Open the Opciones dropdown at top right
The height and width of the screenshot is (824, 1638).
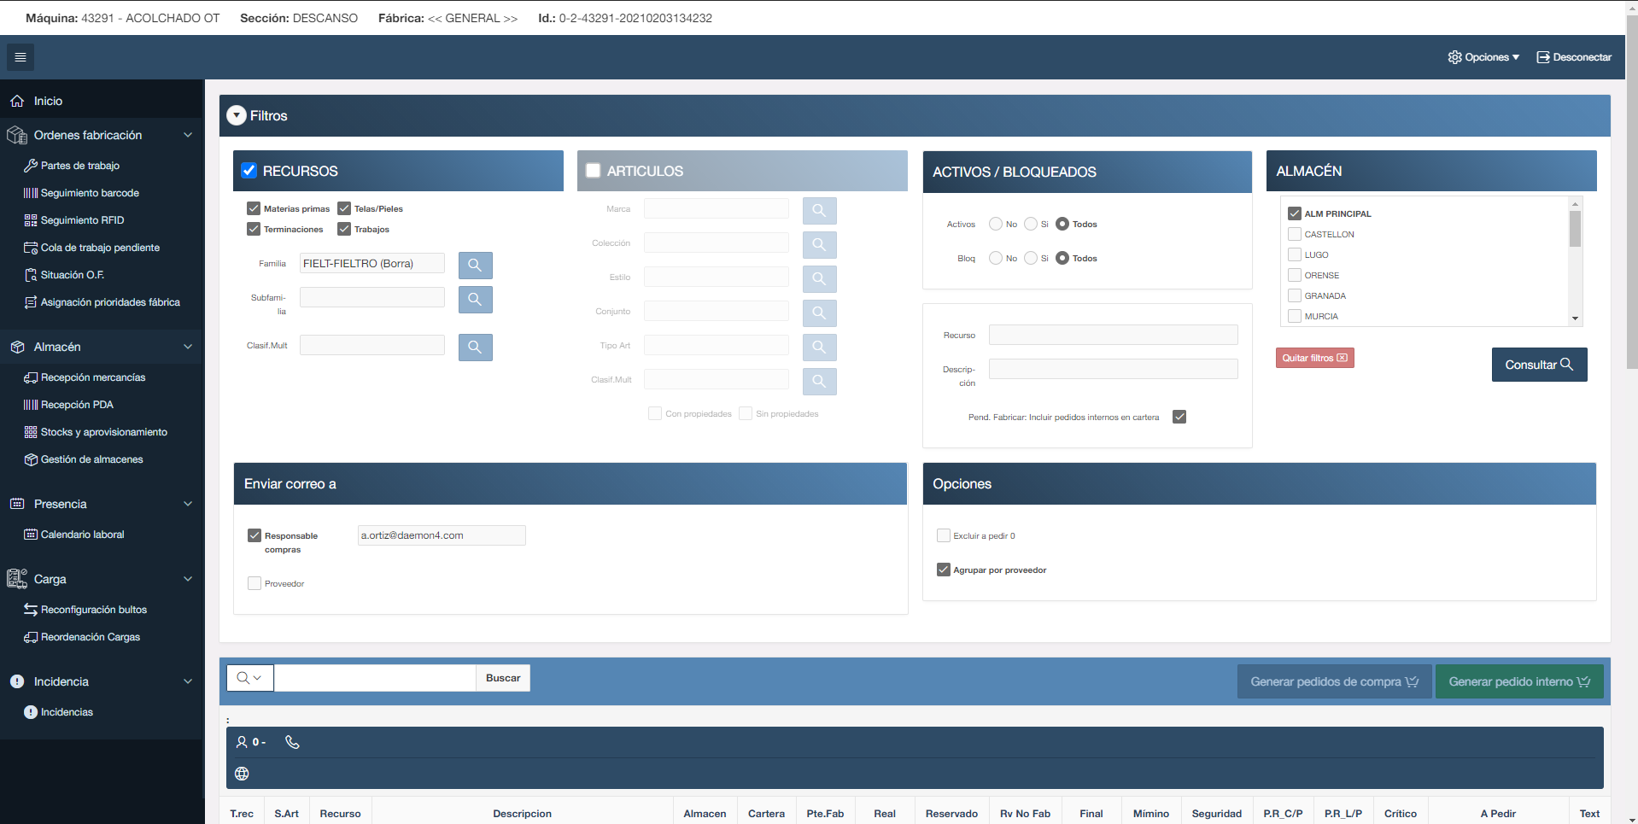[1483, 56]
